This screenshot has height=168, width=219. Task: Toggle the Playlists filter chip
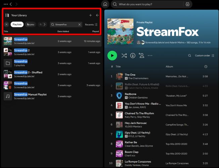[17, 25]
